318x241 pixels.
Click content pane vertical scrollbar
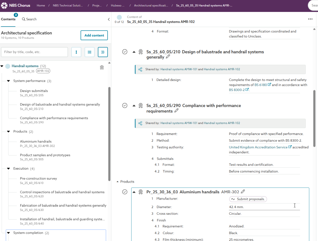tap(314, 118)
